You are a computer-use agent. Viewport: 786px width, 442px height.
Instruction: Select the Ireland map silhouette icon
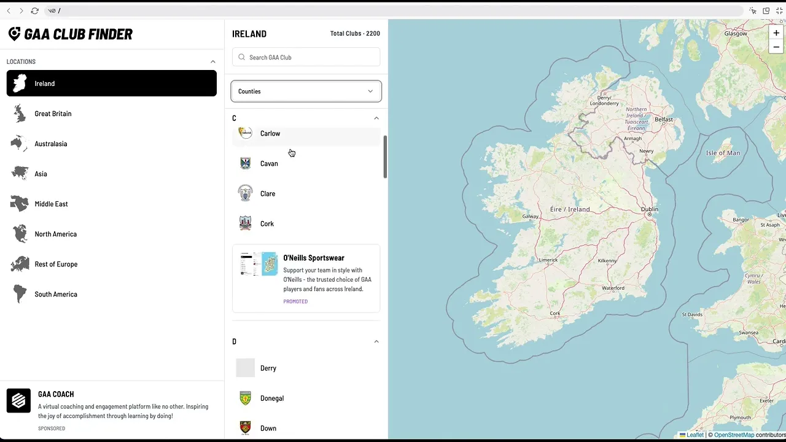pyautogui.click(x=20, y=83)
